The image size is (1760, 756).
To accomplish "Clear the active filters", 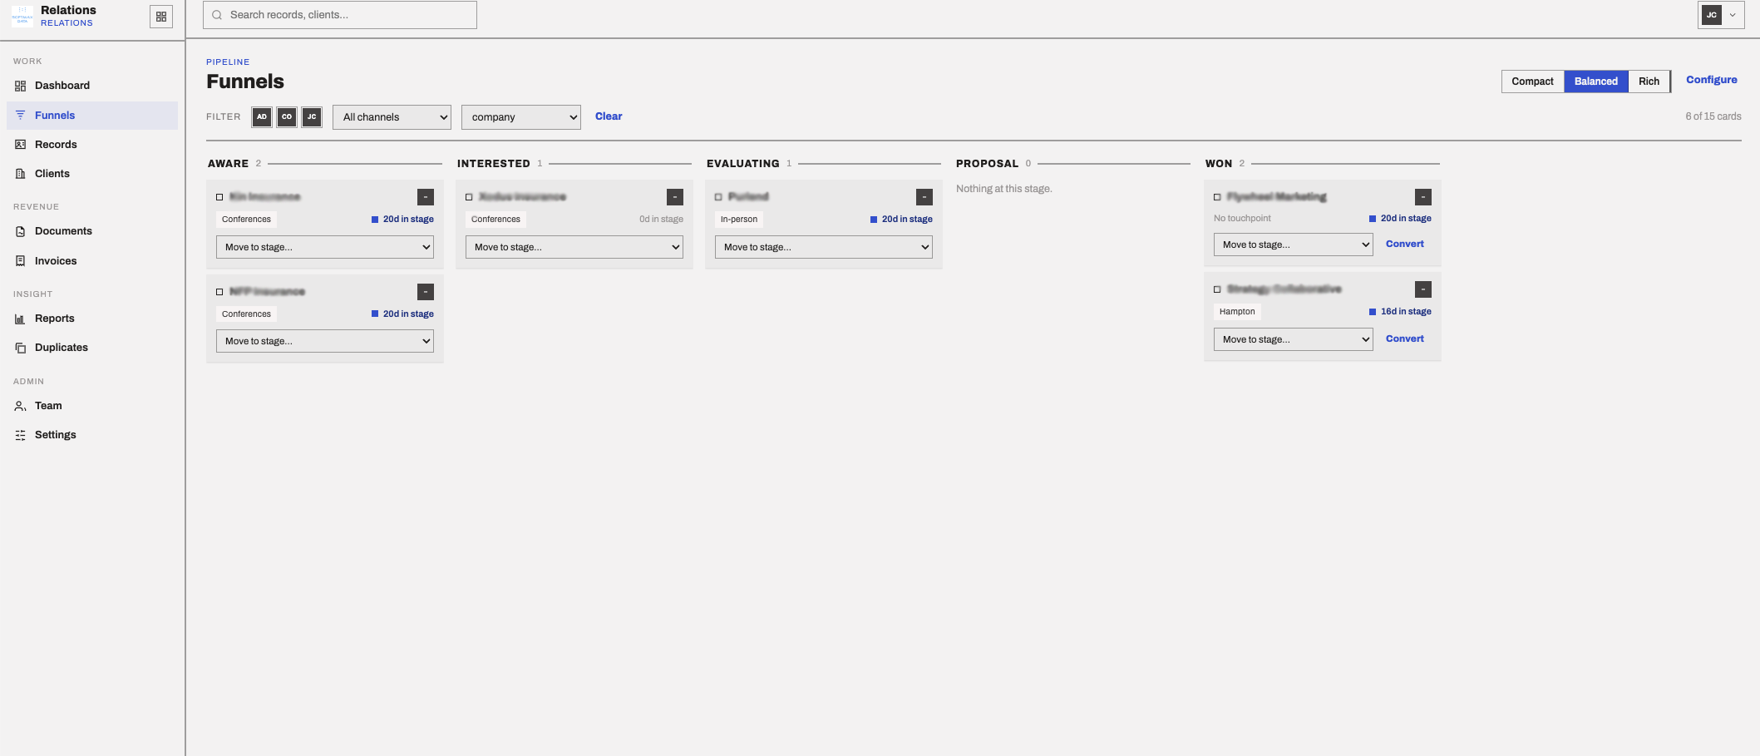I will [609, 116].
